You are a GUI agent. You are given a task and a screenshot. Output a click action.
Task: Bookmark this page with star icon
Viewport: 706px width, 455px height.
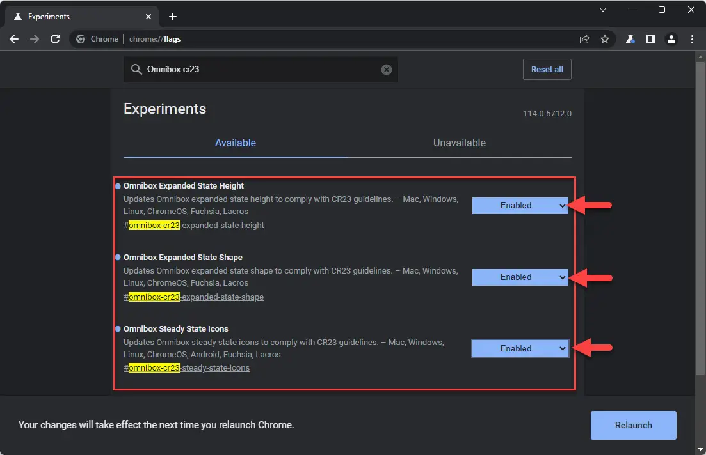[605, 39]
